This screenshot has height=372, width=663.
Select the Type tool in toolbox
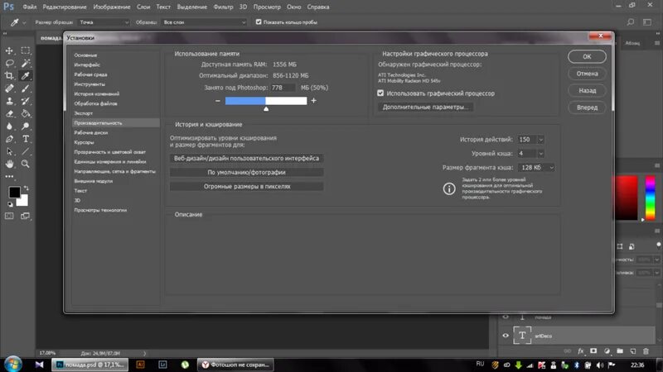[26, 139]
